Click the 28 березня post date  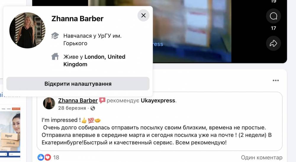[72, 108]
